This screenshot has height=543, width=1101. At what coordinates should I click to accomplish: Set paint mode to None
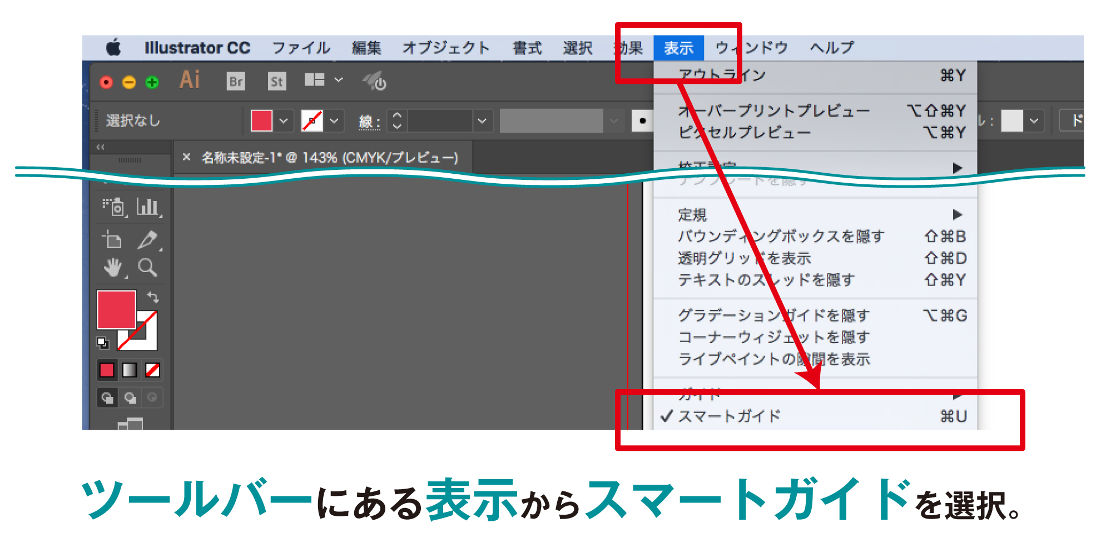[152, 370]
